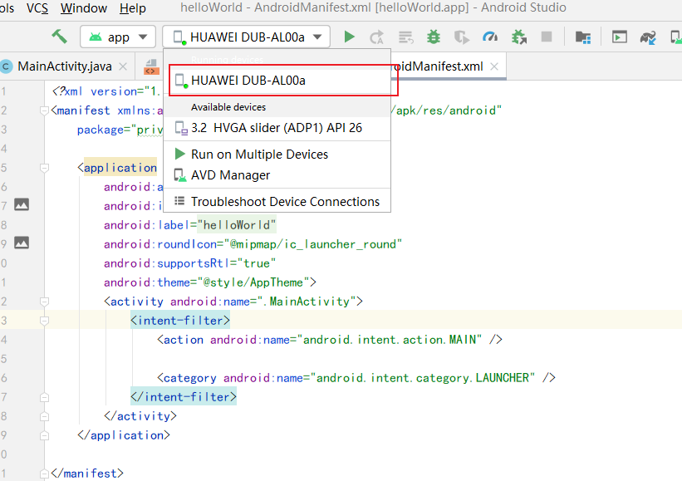Click the android:supportsRtl="true" attribute
Image resolution: width=682 pixels, height=481 pixels.
click(x=189, y=263)
